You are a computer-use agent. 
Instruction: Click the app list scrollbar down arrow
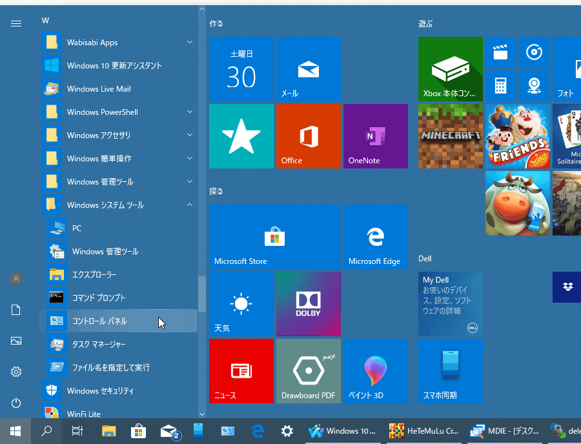[202, 414]
